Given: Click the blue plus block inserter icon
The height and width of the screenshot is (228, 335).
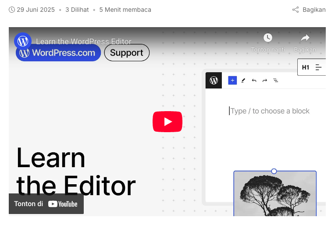Looking at the screenshot, I should 232,81.
